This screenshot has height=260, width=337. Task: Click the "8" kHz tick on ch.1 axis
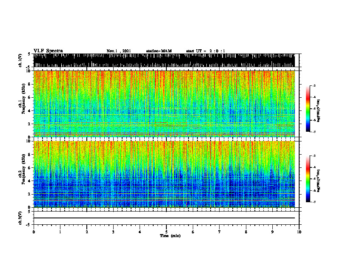coord(29,84)
